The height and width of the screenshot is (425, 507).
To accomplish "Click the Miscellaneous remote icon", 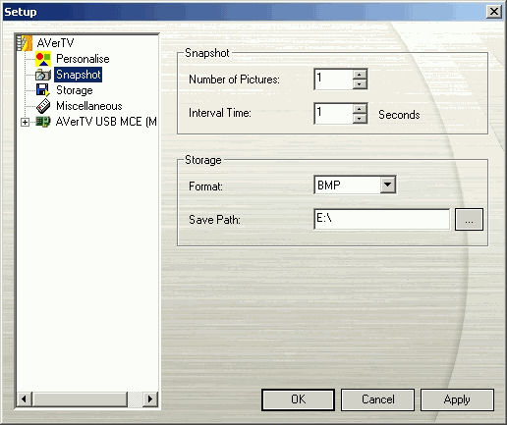I will click(43, 106).
